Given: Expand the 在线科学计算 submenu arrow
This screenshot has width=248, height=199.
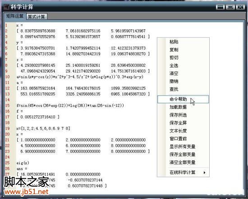Looking at the screenshot, I should [x=205, y=172].
